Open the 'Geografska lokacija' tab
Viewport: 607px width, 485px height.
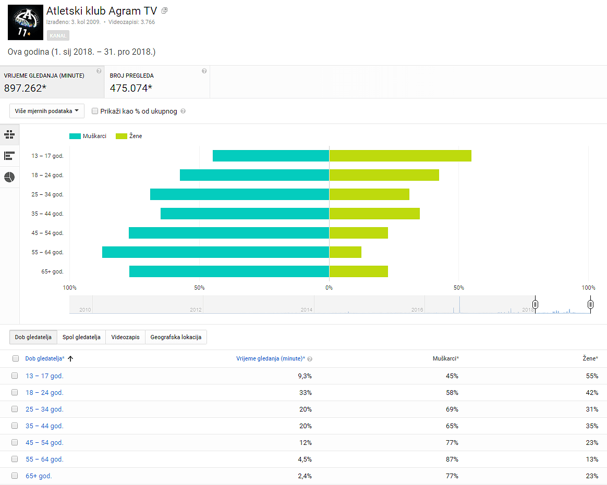[x=176, y=337]
